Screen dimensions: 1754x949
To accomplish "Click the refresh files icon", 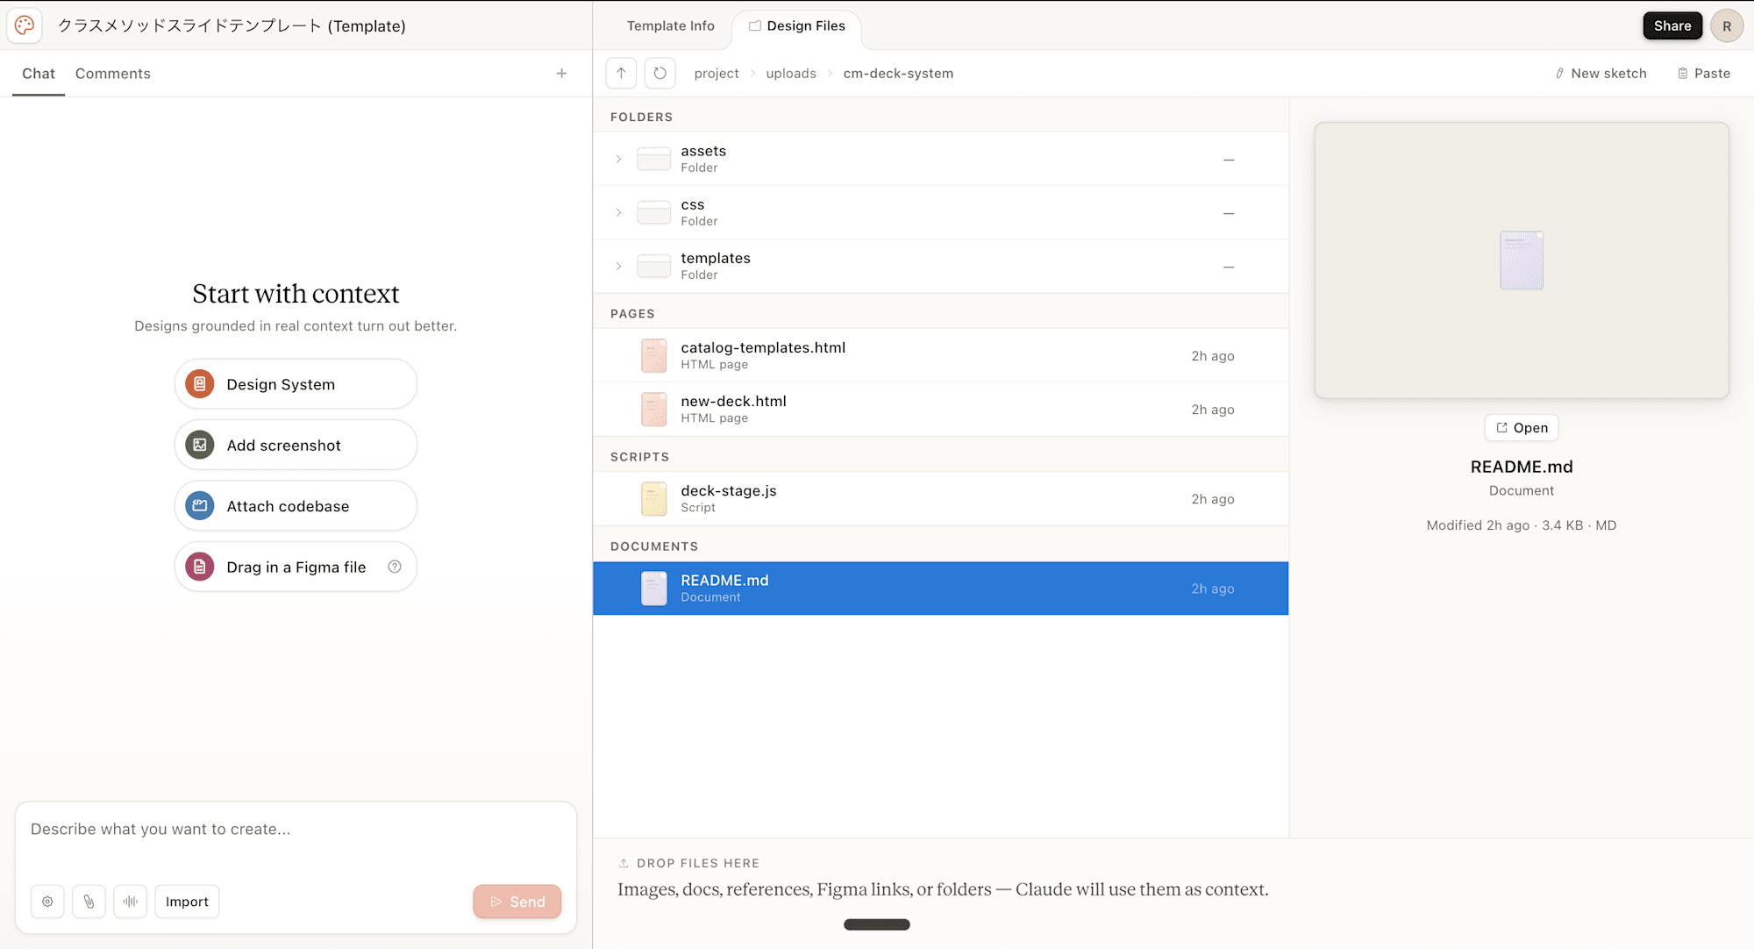I will (x=660, y=73).
